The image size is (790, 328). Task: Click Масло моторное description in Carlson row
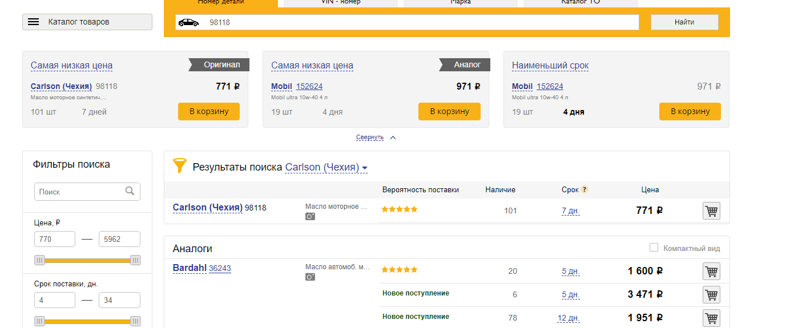tap(337, 206)
